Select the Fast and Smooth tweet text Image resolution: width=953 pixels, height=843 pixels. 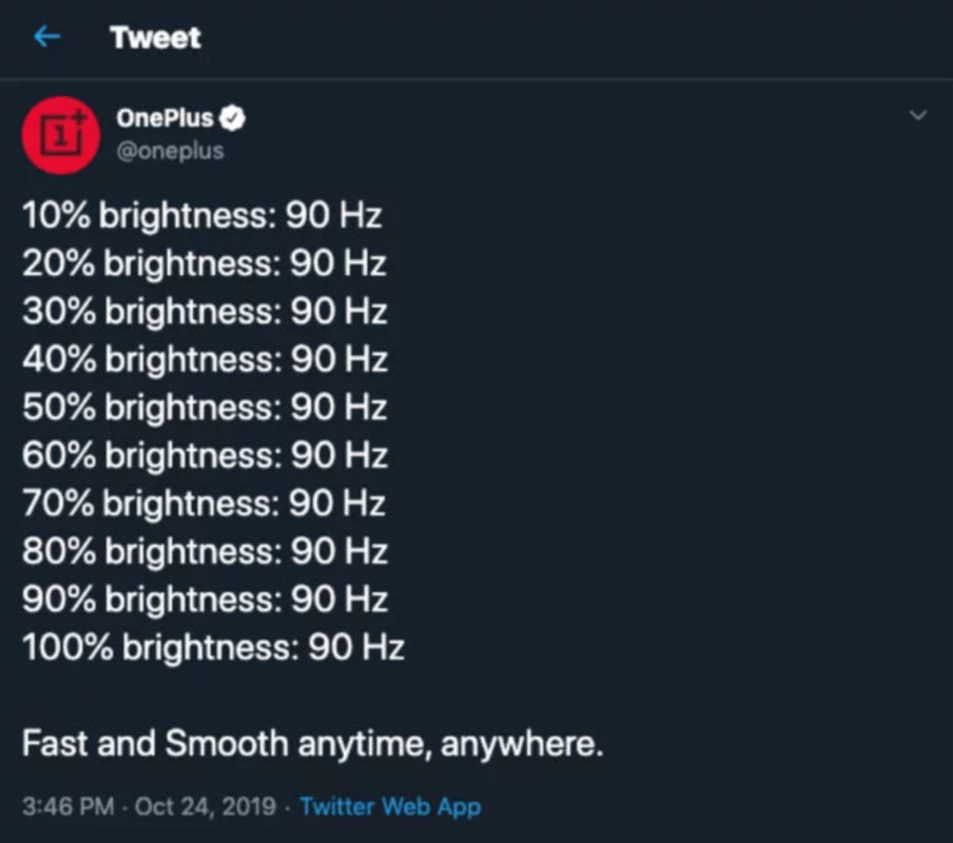coord(313,743)
